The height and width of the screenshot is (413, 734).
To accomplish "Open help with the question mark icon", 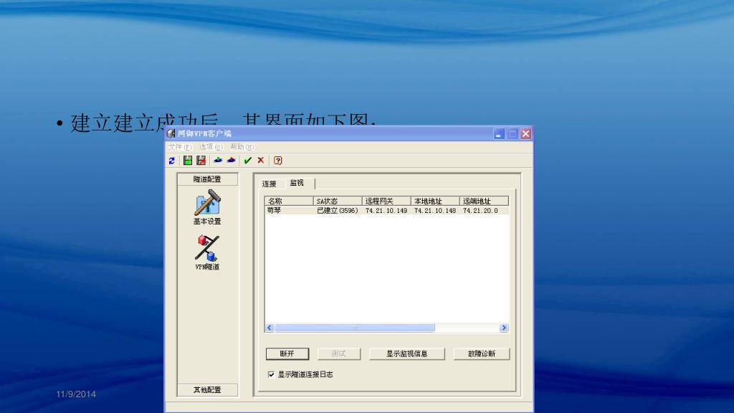I will tap(278, 161).
